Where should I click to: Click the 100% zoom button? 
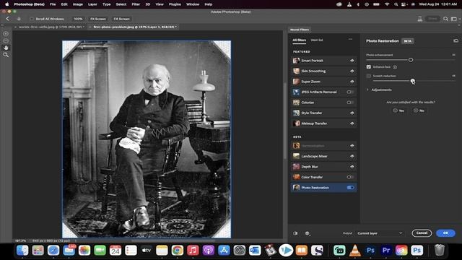(x=78, y=19)
